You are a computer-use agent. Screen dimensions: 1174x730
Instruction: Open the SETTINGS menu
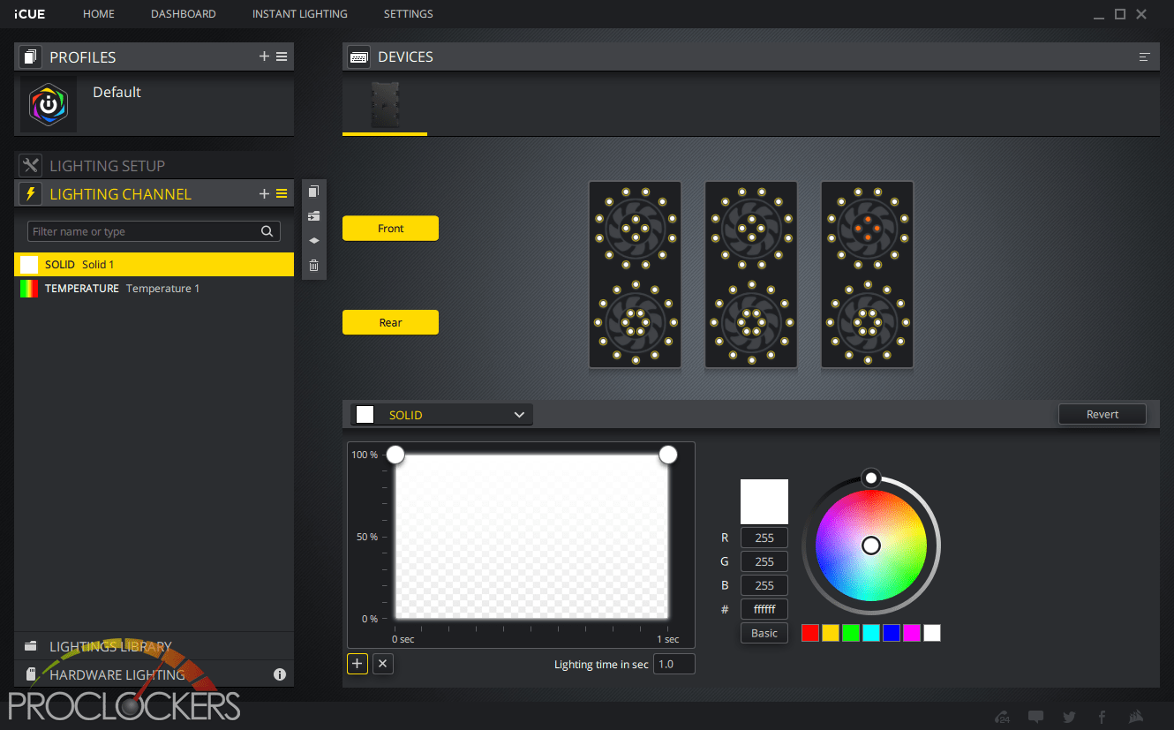point(409,14)
